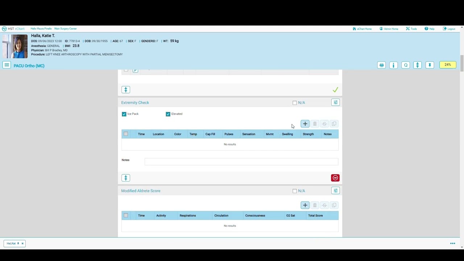Open the hamburger menu beside PACU Ortho

pos(7,65)
